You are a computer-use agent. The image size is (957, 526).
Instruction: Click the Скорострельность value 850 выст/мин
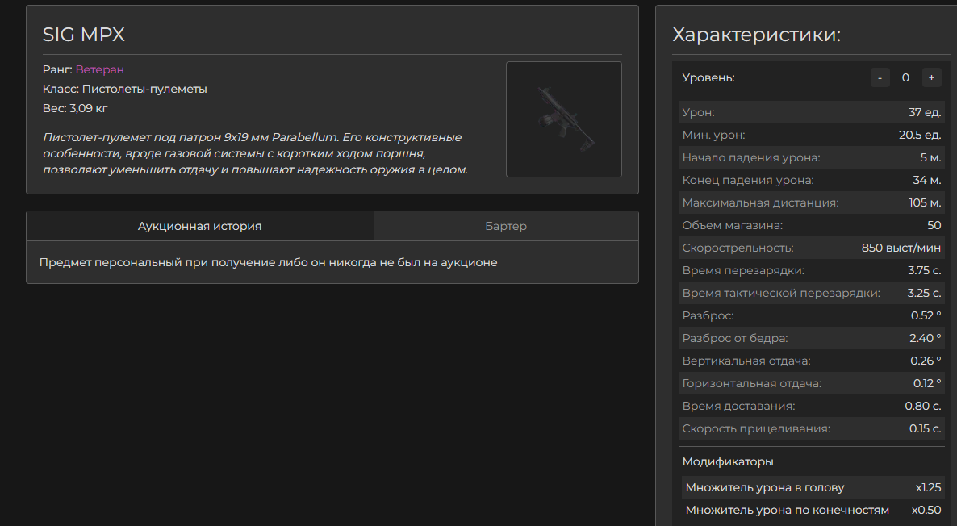901,248
